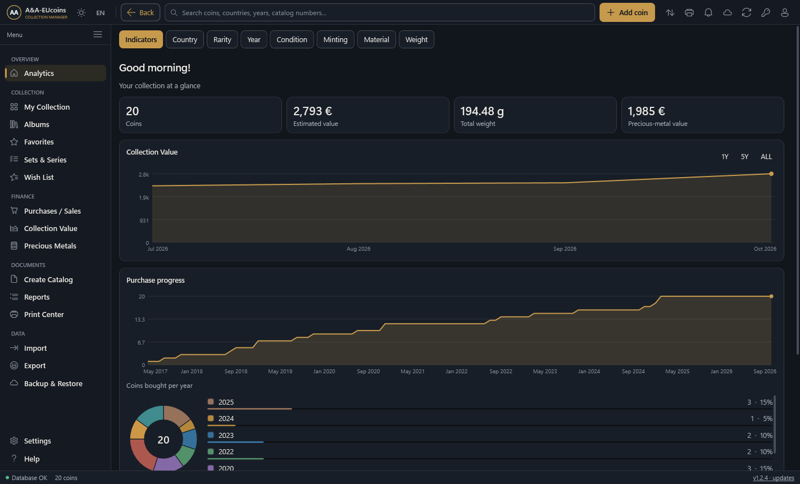The image size is (800, 484).
Task: Open the Import page
Action: tap(55, 348)
